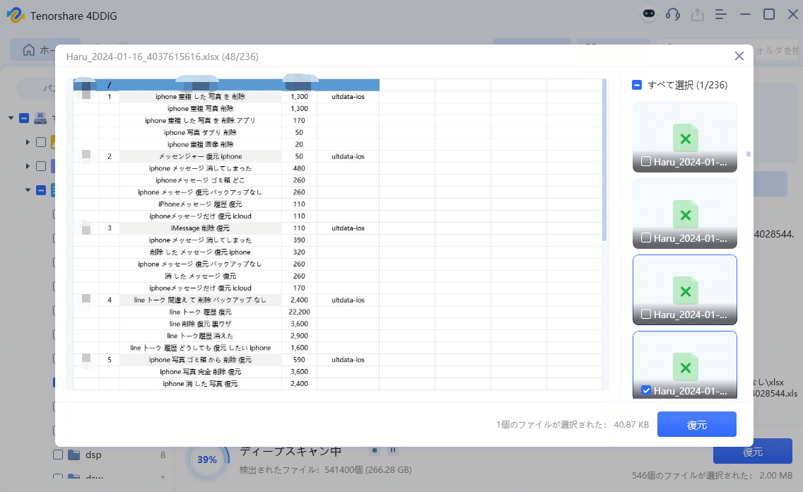Click the 39% scan progress ring
Screen dimensions: 803x492
[x=207, y=459]
